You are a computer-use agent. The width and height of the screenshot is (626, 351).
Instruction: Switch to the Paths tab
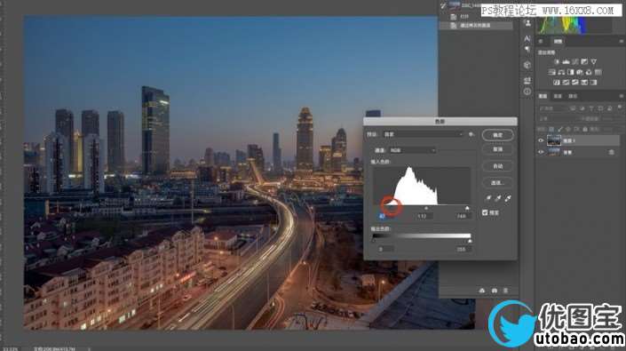[573, 96]
